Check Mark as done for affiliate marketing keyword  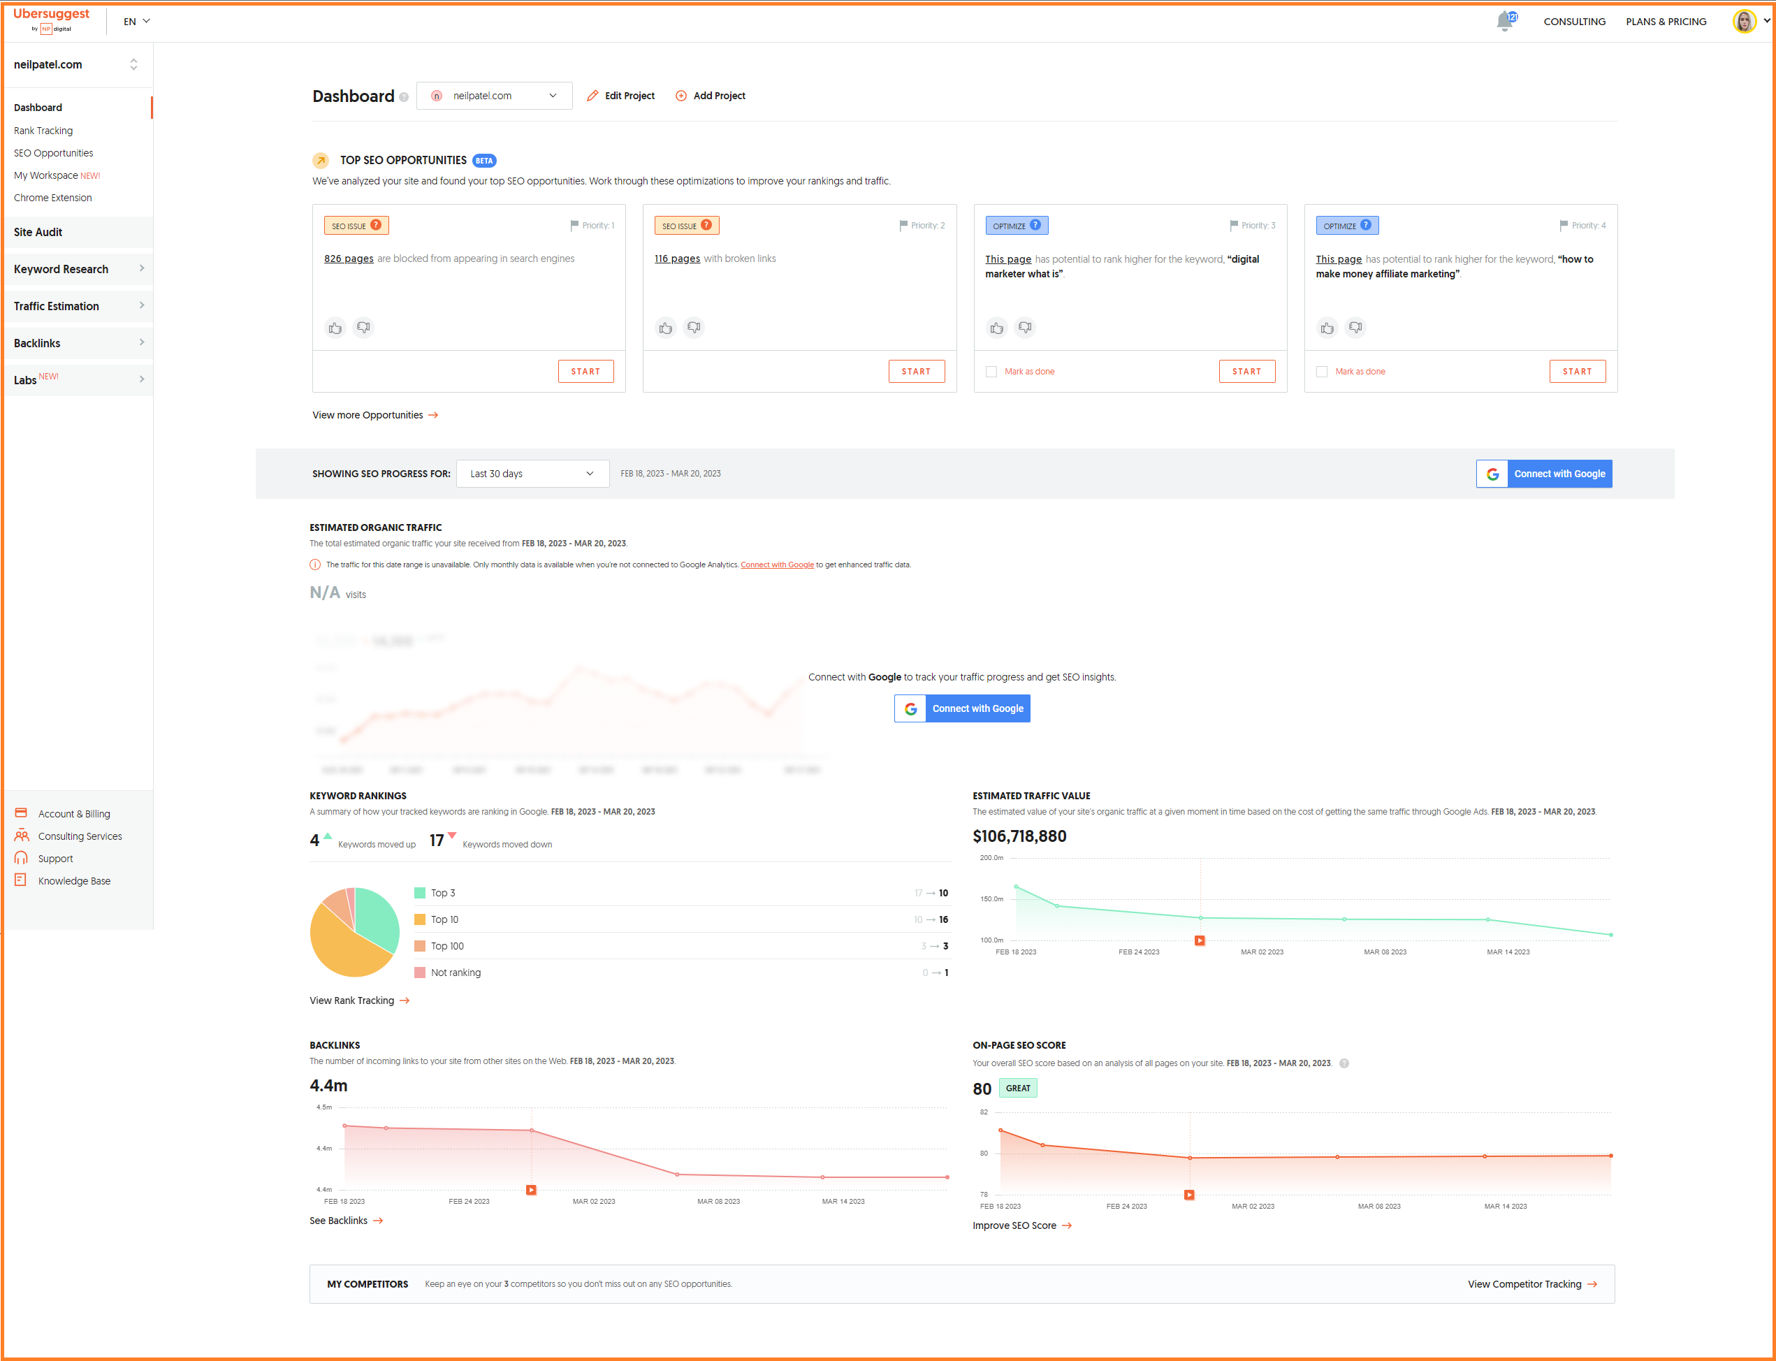(1321, 372)
